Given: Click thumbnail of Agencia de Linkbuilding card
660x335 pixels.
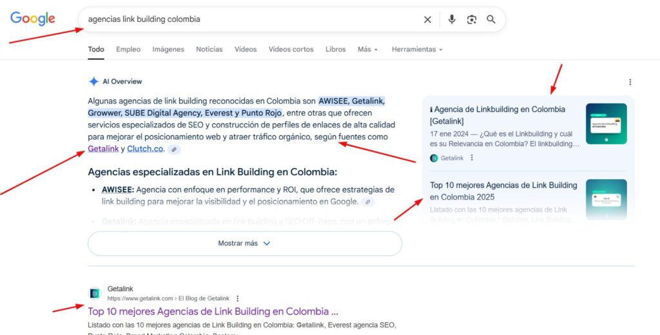Looking at the screenshot, I should pos(606,124).
